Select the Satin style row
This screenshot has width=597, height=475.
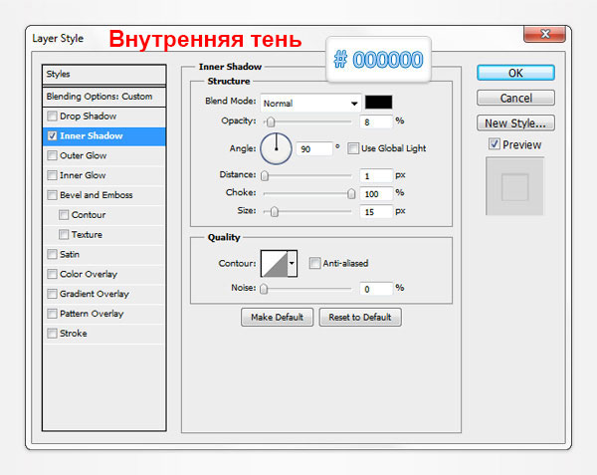click(103, 254)
